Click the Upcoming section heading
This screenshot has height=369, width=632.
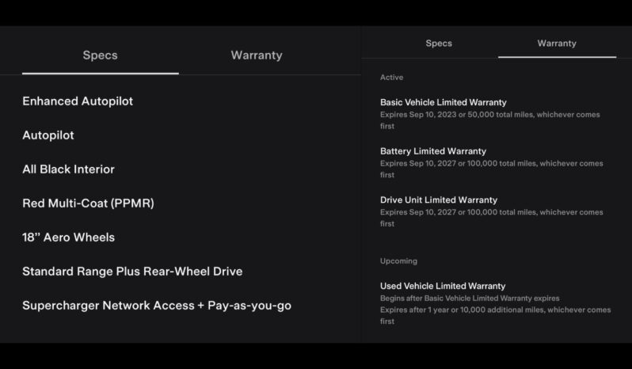[398, 261]
